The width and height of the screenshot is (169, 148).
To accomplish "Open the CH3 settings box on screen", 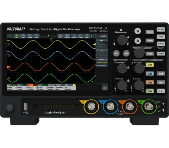I will pyautogui.click(x=32, y=87).
